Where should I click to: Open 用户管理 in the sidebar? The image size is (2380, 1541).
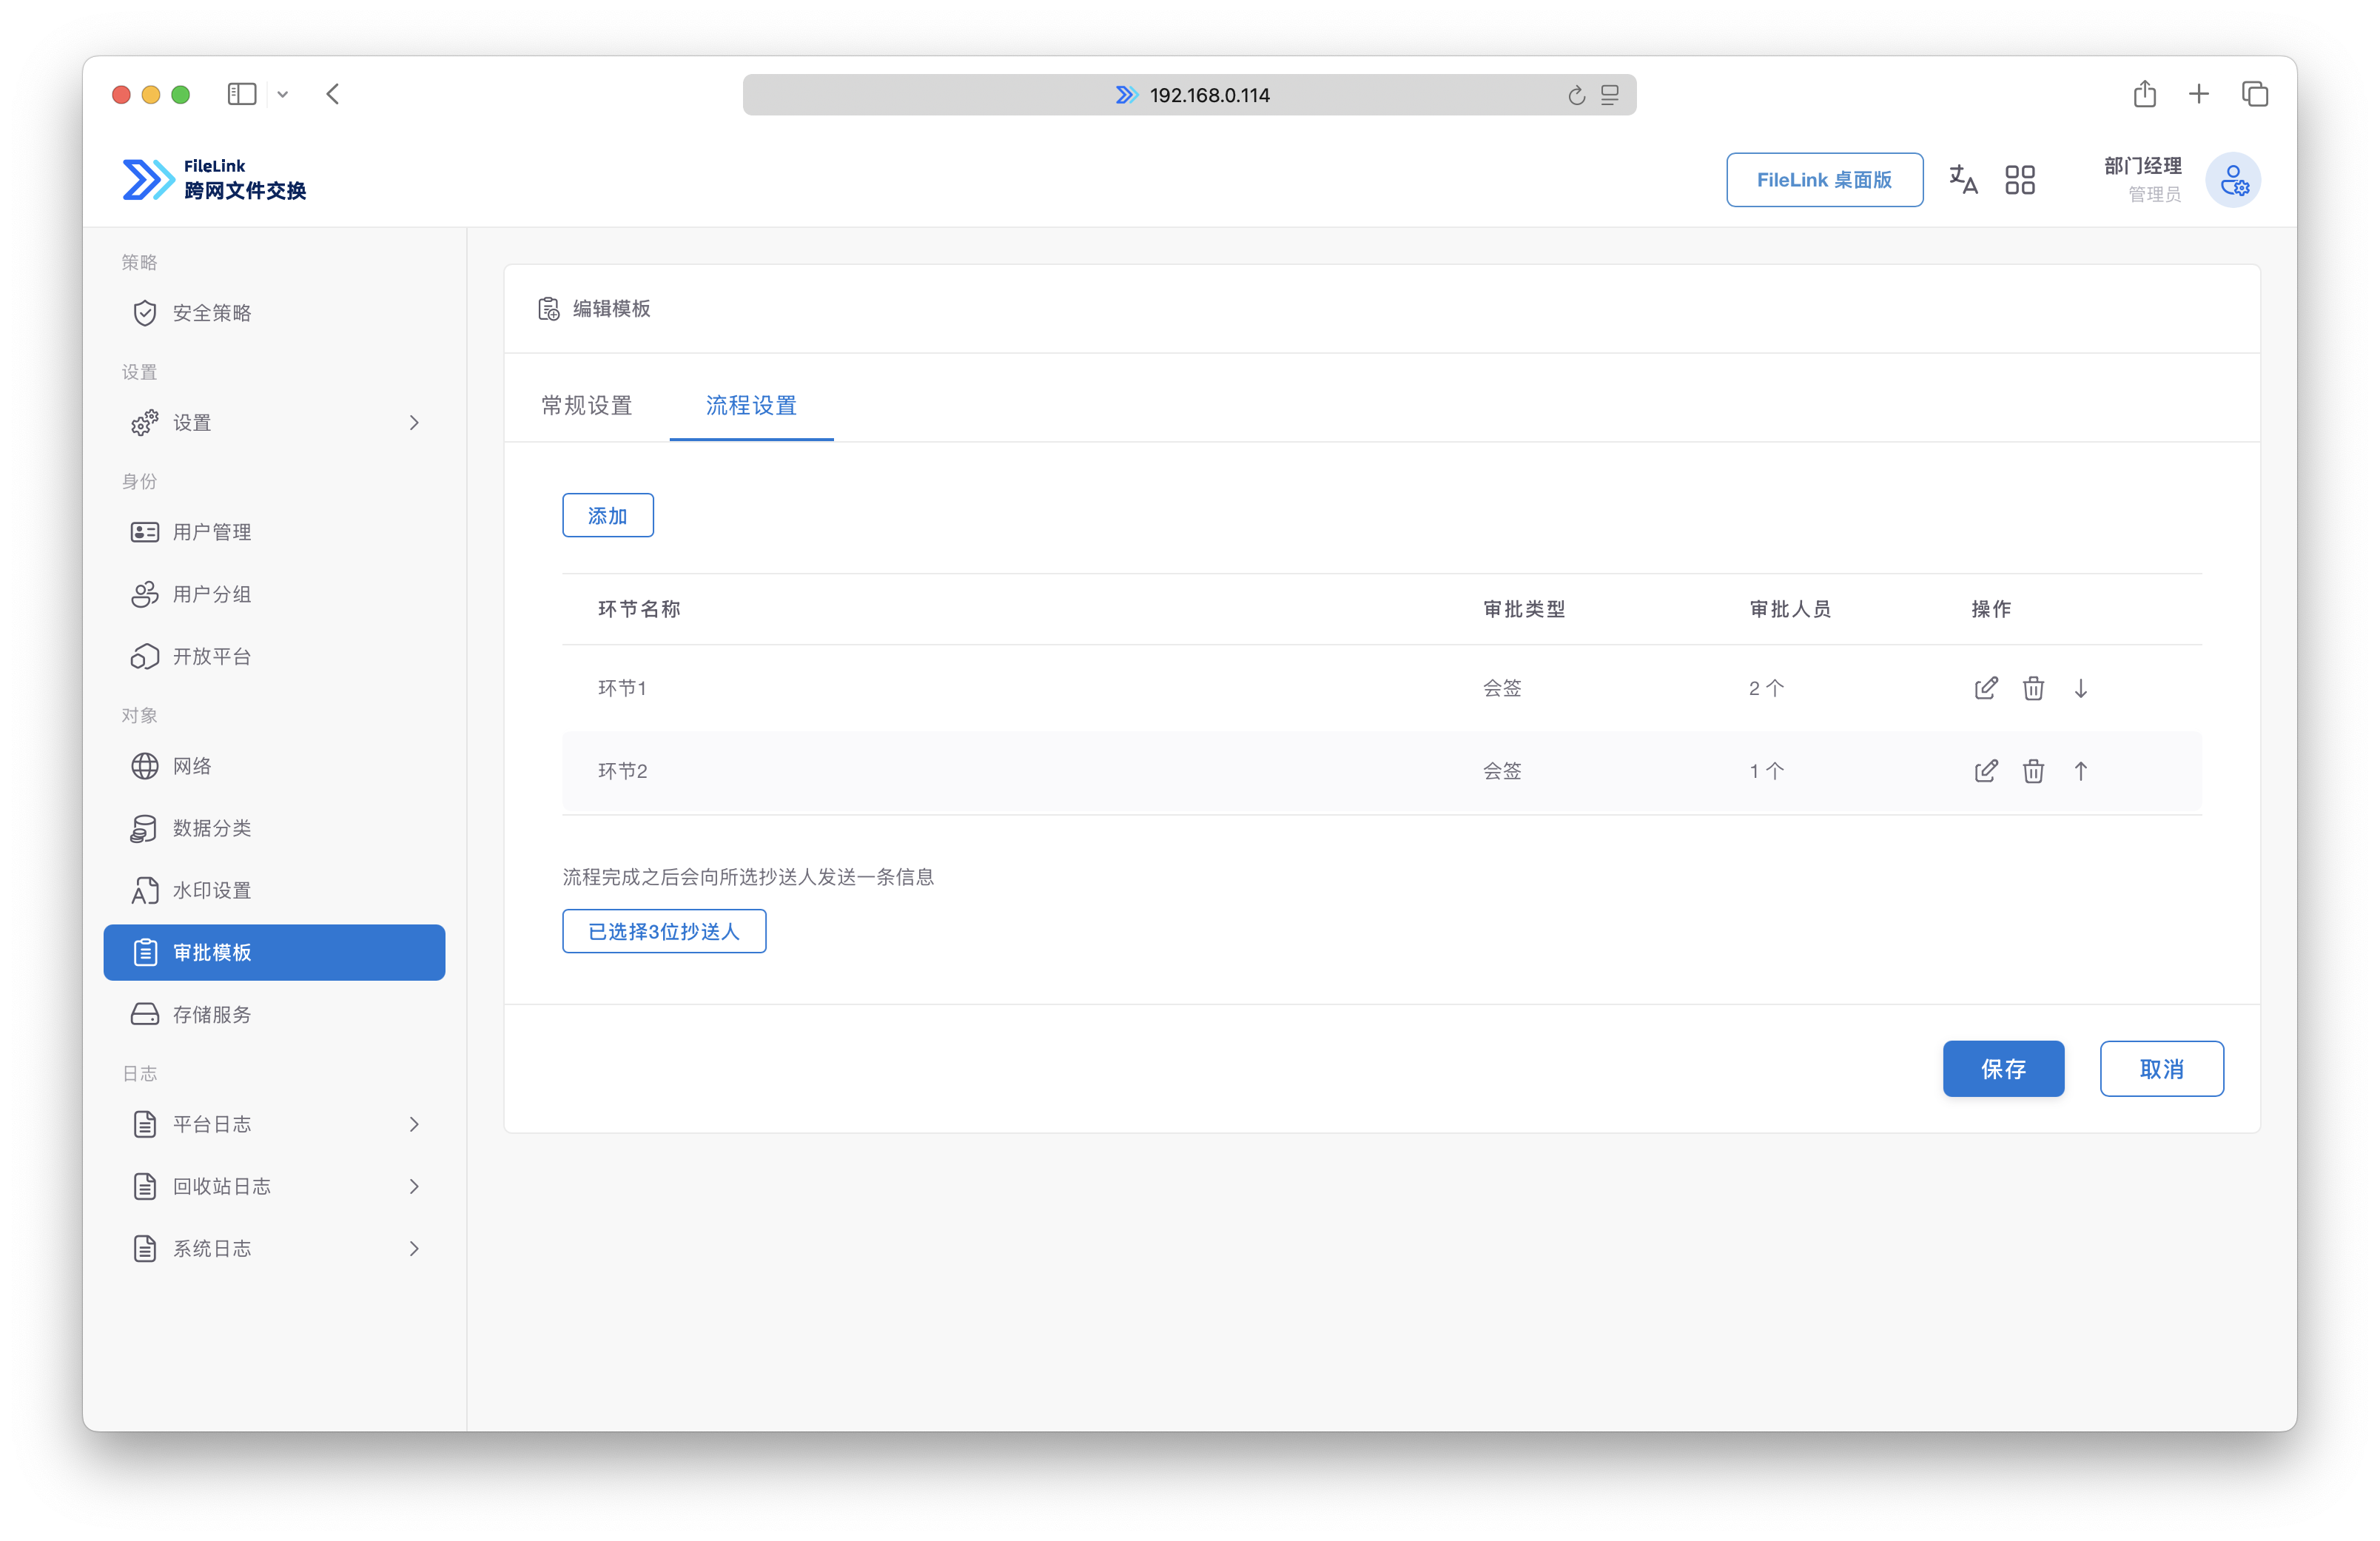274,532
